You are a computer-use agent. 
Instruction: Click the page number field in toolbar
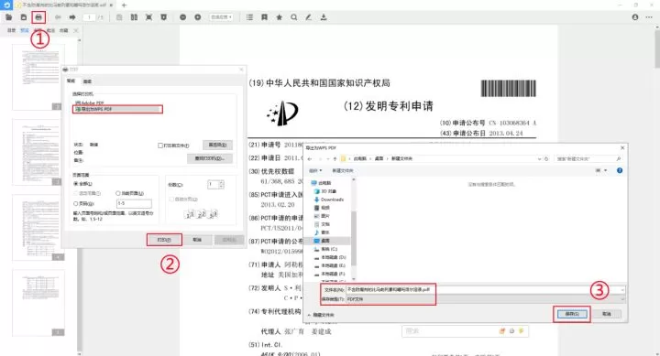pos(89,17)
